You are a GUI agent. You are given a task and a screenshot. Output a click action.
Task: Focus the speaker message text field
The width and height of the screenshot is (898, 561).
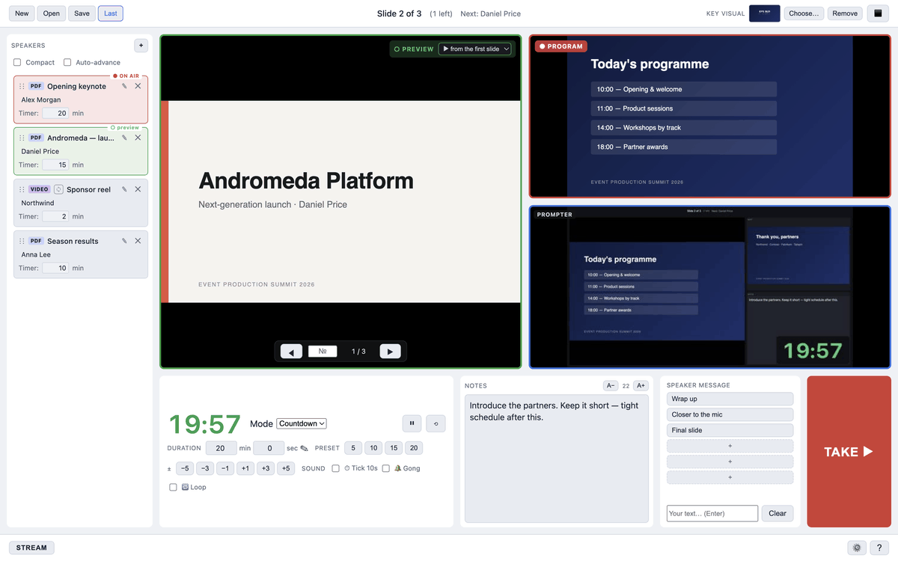pyautogui.click(x=712, y=513)
